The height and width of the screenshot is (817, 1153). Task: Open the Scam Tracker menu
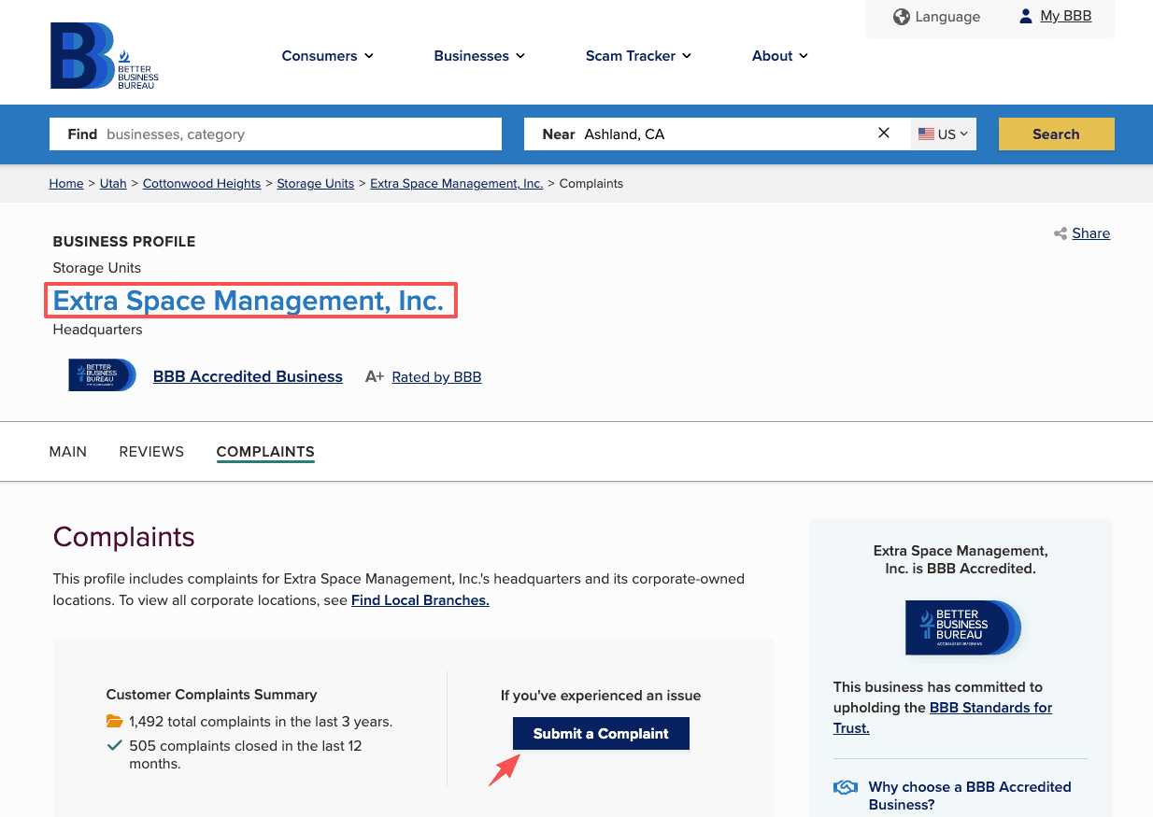(638, 56)
